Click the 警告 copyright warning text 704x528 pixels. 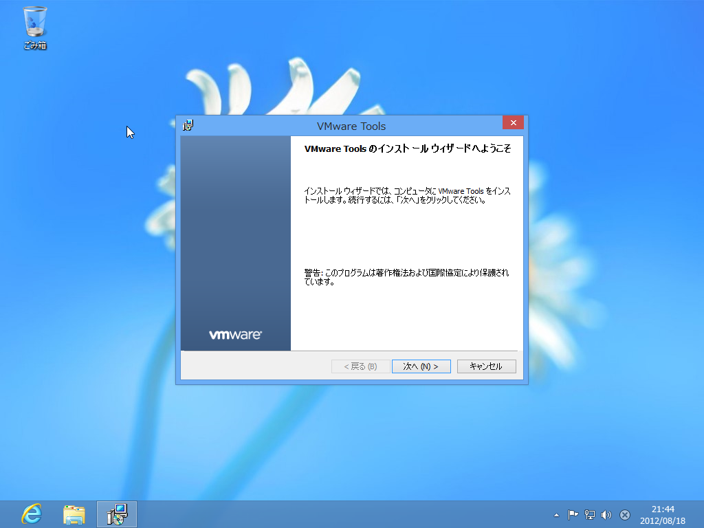click(x=407, y=277)
